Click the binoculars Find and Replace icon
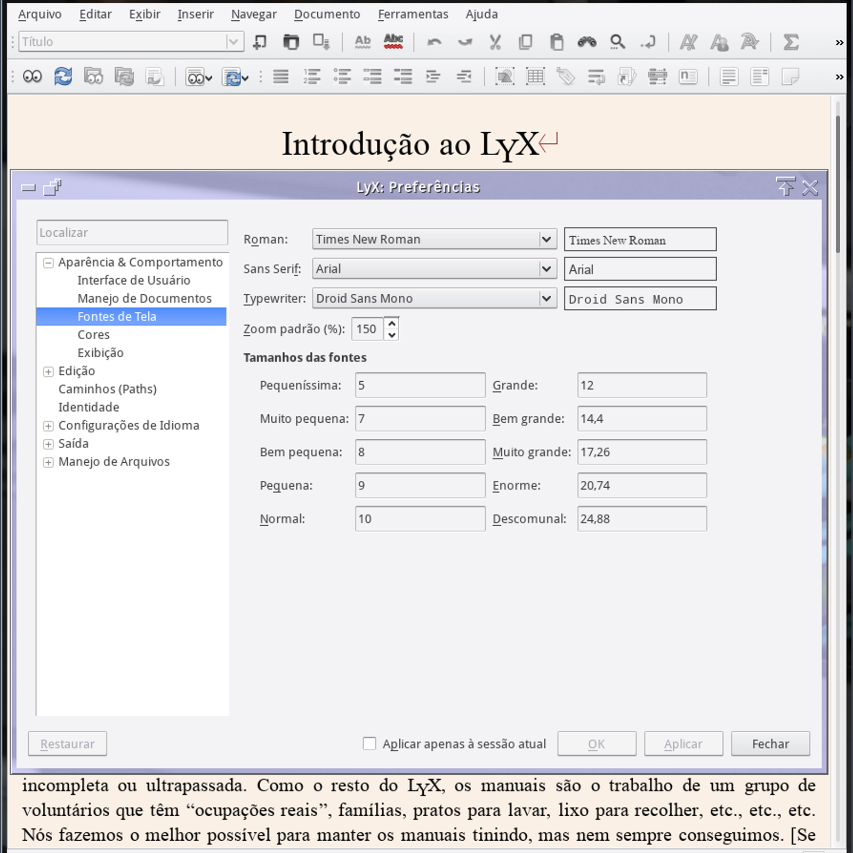Viewport: 853px width, 853px height. [x=586, y=42]
